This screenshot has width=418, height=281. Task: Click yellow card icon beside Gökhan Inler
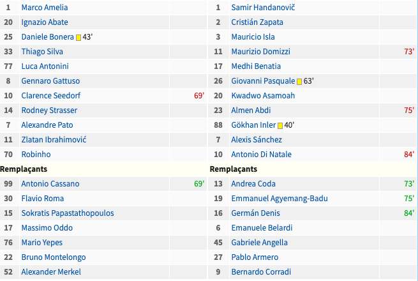(x=280, y=125)
